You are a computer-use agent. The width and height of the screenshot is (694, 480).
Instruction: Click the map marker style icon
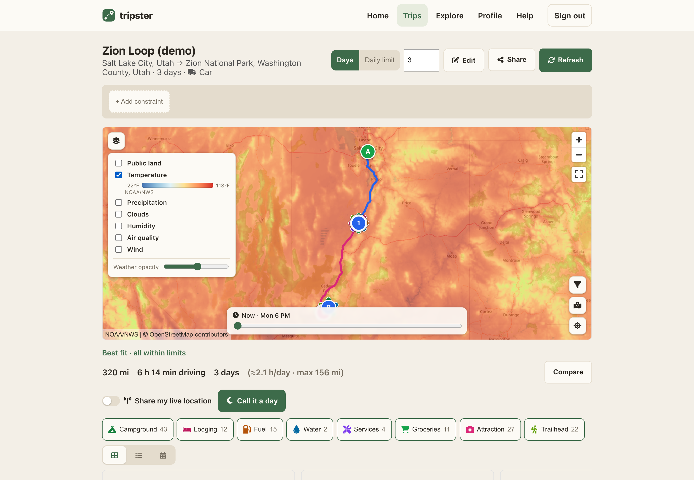[577, 305]
